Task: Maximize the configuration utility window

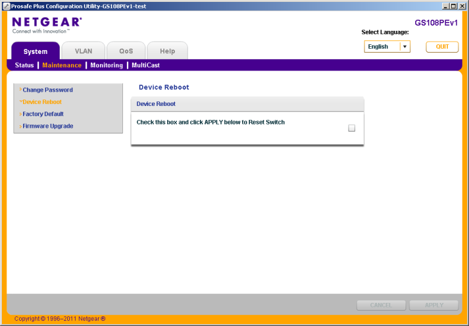Action: click(x=454, y=6)
